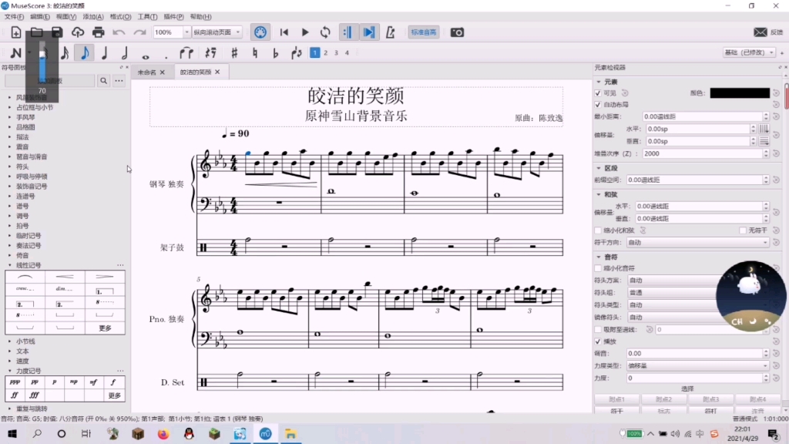This screenshot has width=789, height=444.
Task: Save the score with floppy disk icon
Action: (x=57, y=32)
